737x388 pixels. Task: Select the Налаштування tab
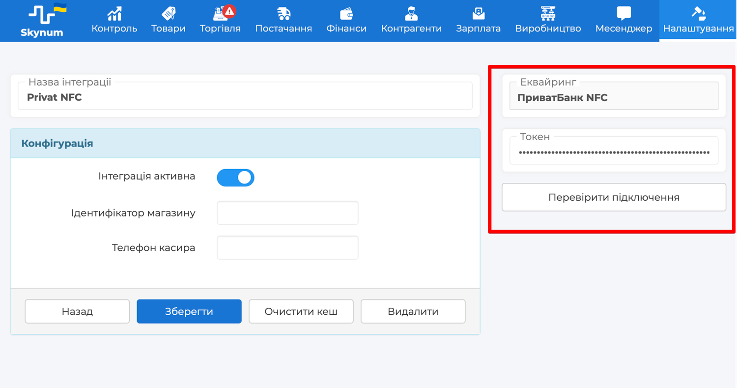698,21
